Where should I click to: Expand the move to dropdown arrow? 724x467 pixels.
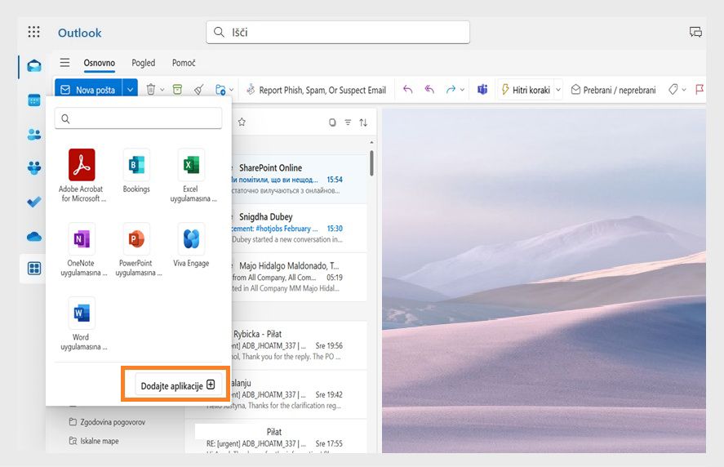tap(231, 90)
